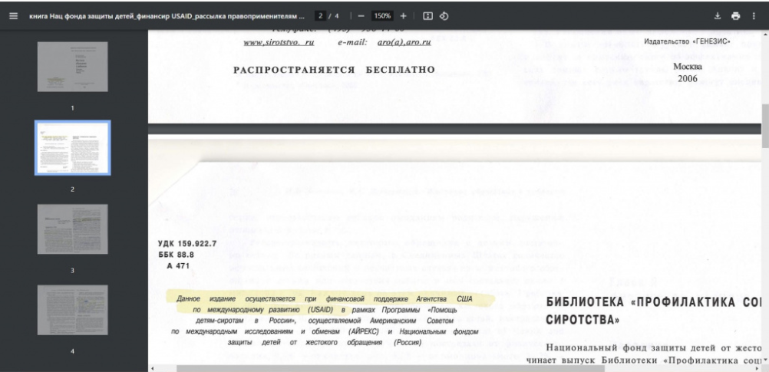Click the document title in toolbar
Image resolution: width=769 pixels, height=372 pixels.
[167, 15]
